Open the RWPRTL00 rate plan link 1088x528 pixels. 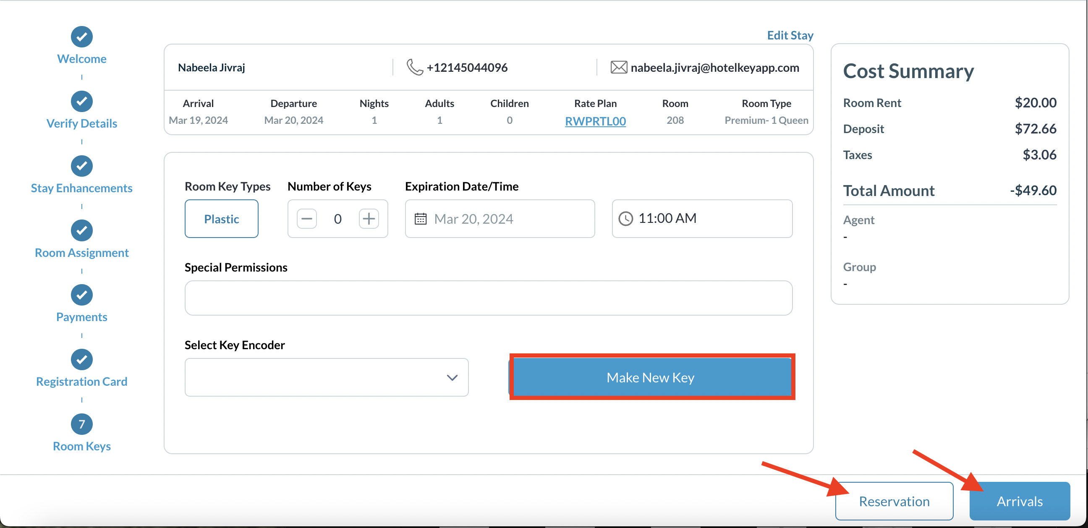[x=595, y=122]
